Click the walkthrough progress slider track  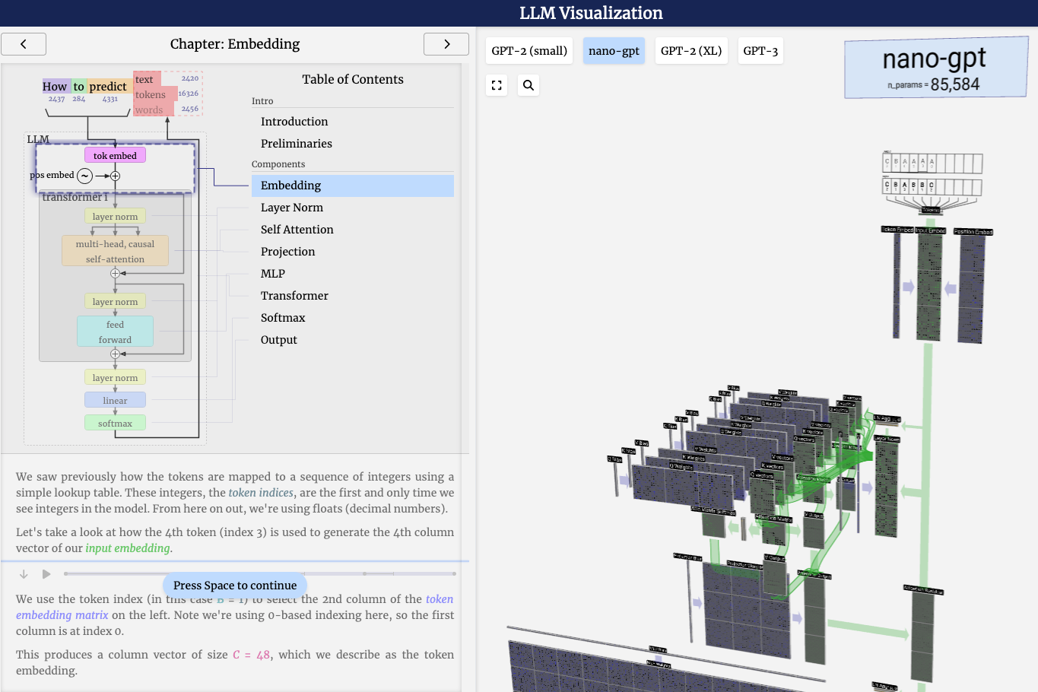click(260, 573)
